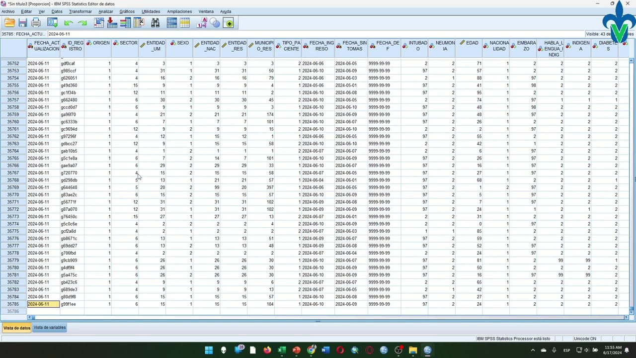636x358 pixels.
Task: Click the green plus customize toolbar icon
Action: [x=229, y=23]
